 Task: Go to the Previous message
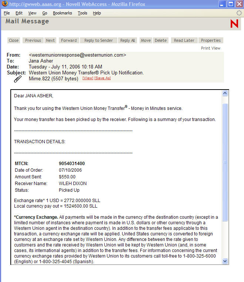click(x=33, y=40)
